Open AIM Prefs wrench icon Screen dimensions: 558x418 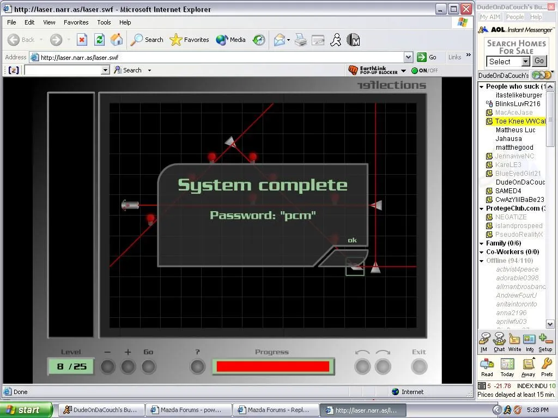[x=547, y=366]
